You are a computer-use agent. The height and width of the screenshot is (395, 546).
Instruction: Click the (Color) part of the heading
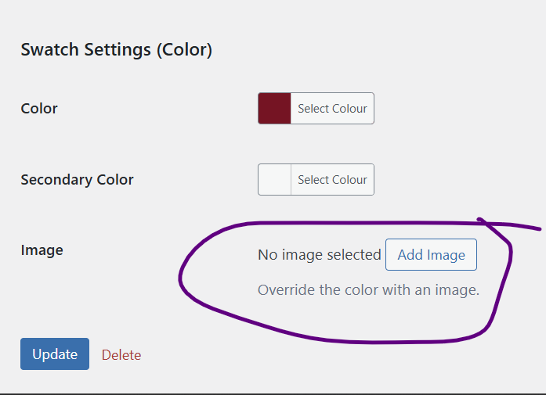[x=184, y=50]
